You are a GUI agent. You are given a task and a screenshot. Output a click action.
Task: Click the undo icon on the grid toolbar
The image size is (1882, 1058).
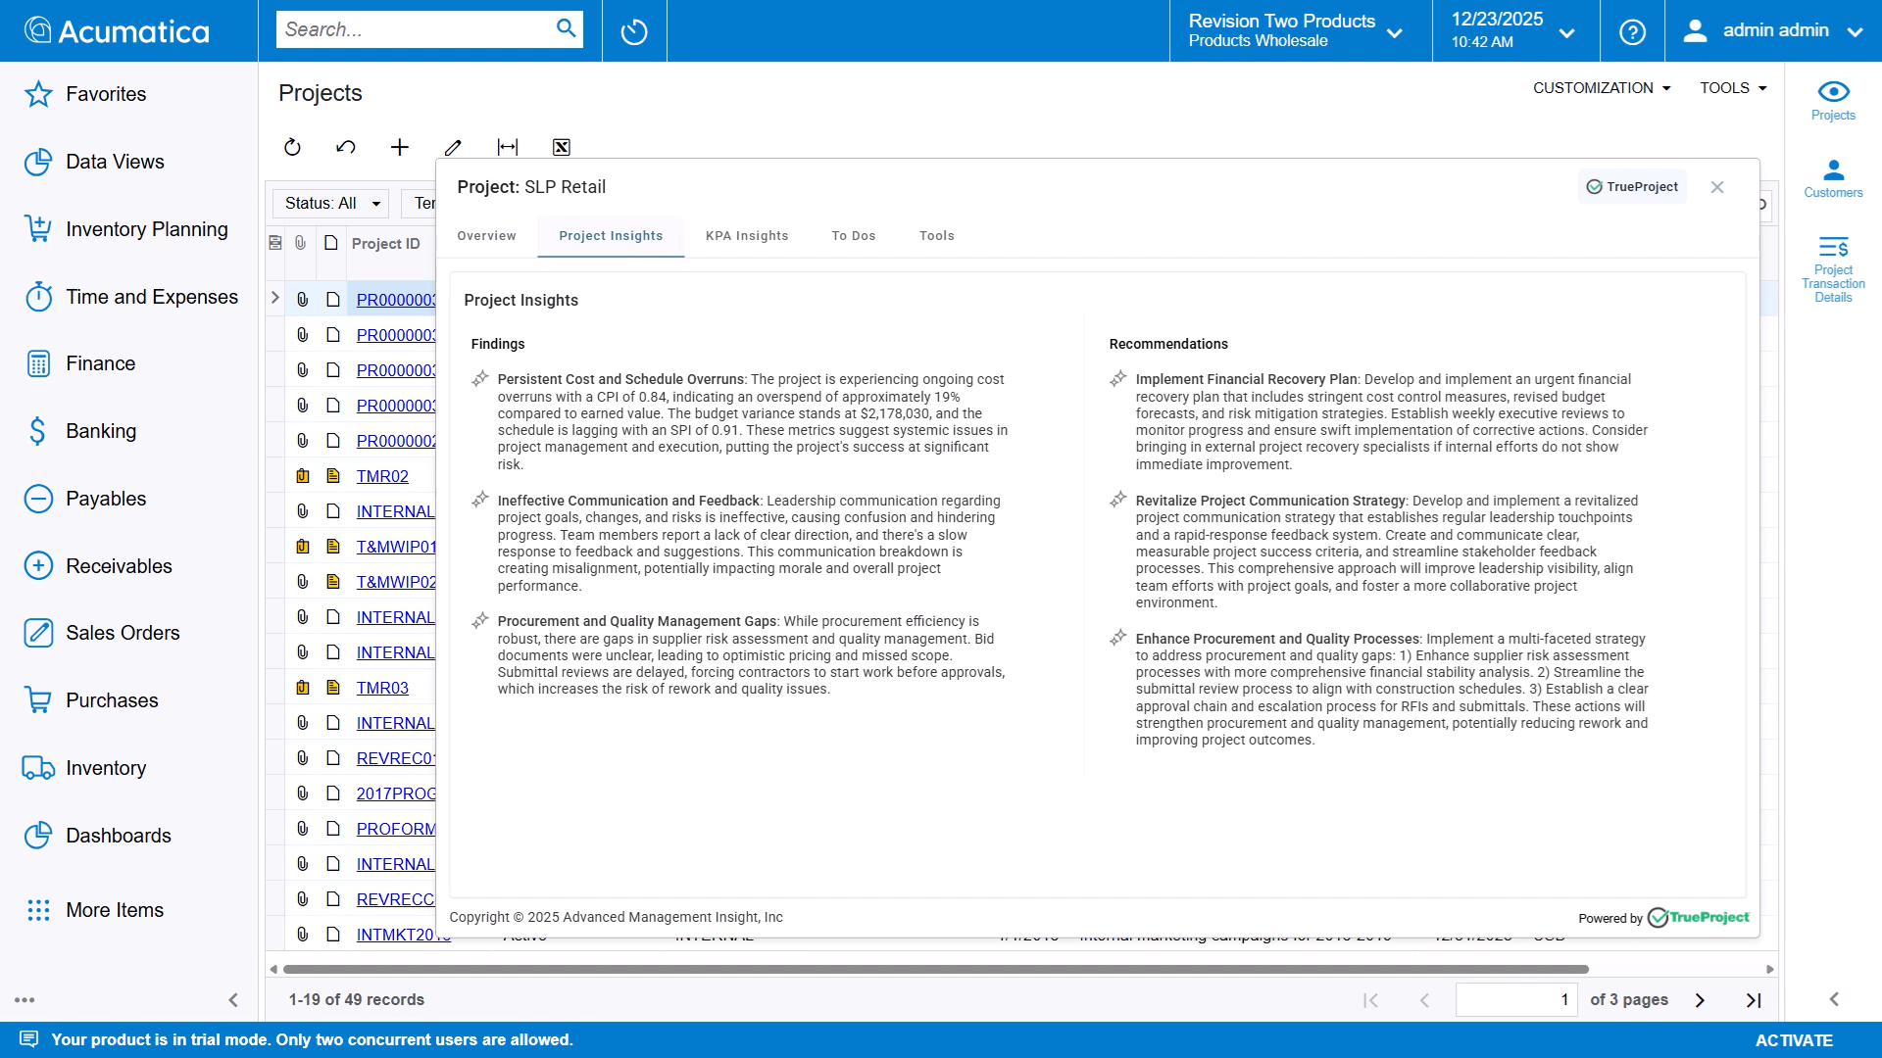pyautogui.click(x=345, y=147)
